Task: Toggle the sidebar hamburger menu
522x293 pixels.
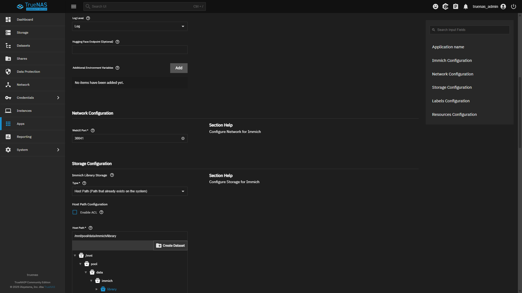Action: tap(74, 7)
